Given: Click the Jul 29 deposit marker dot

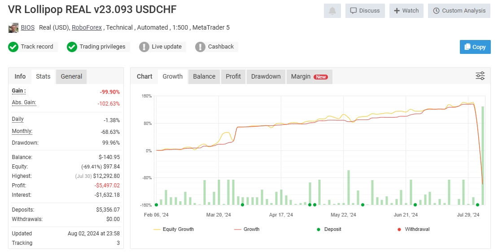Looking at the screenshot, I should 477,205.
